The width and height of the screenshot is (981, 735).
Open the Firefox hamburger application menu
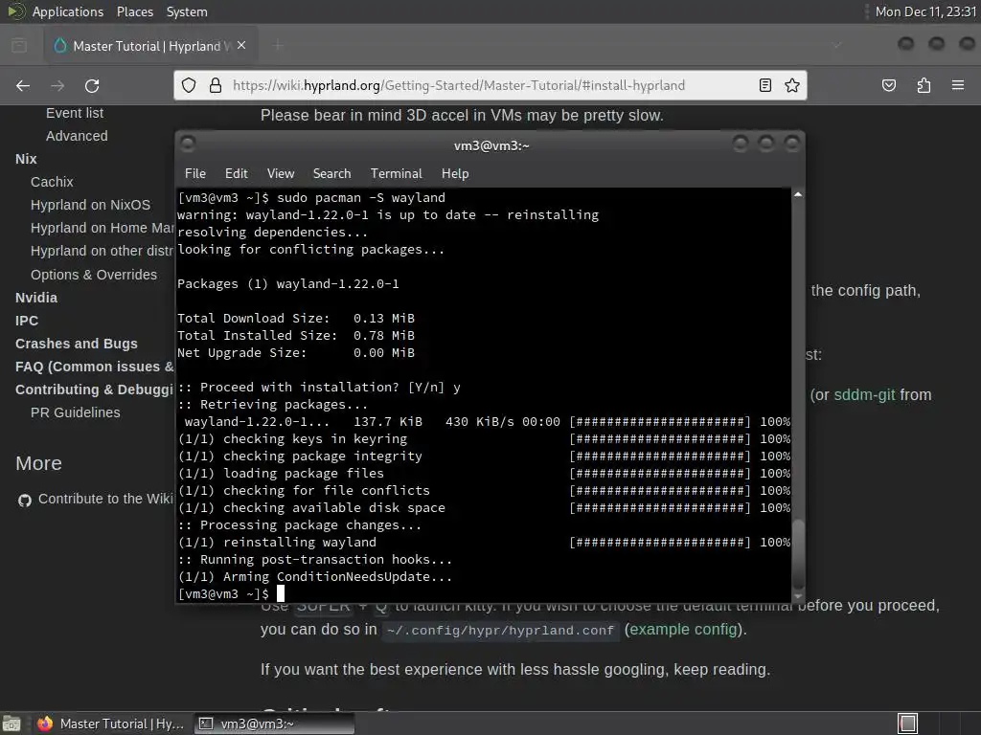tap(958, 85)
